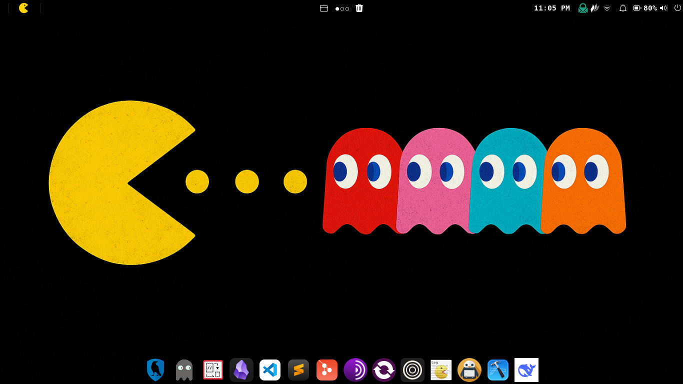
Task: Open the purple sync arrows app in dock
Action: coord(384,370)
